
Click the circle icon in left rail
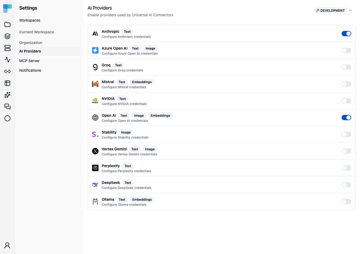tap(7, 118)
